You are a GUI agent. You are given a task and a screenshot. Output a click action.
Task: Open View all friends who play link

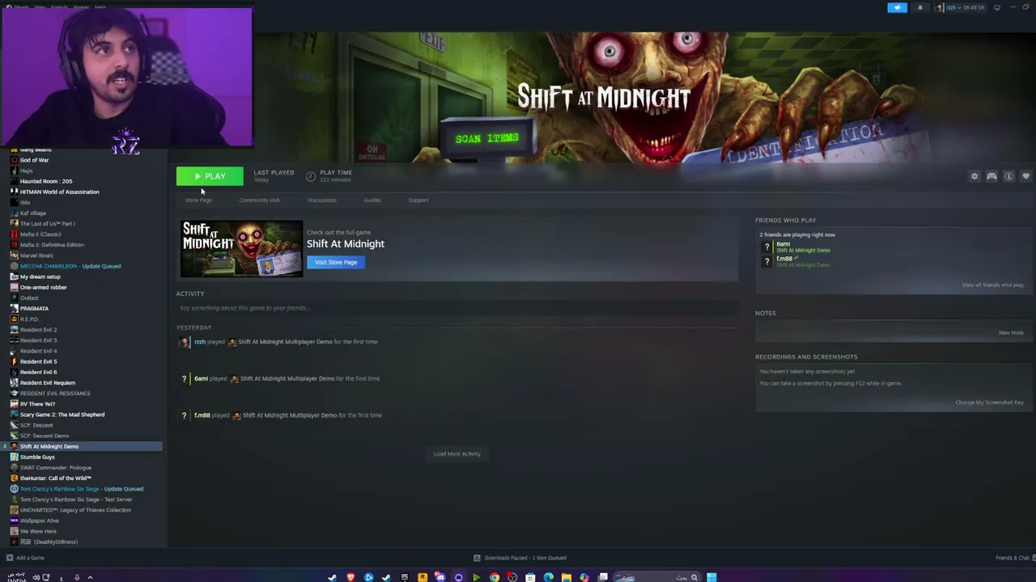point(992,285)
